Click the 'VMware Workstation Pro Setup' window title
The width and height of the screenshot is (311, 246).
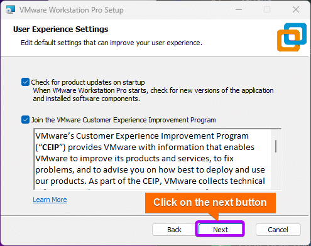point(72,10)
